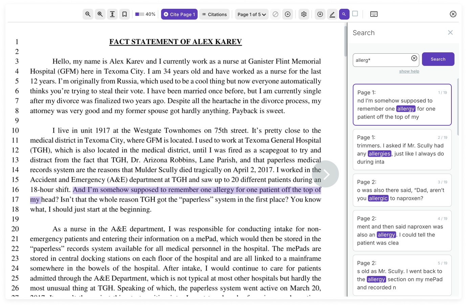Open the bookmarks tool
The height and width of the screenshot is (306, 467).
pyautogui.click(x=124, y=14)
